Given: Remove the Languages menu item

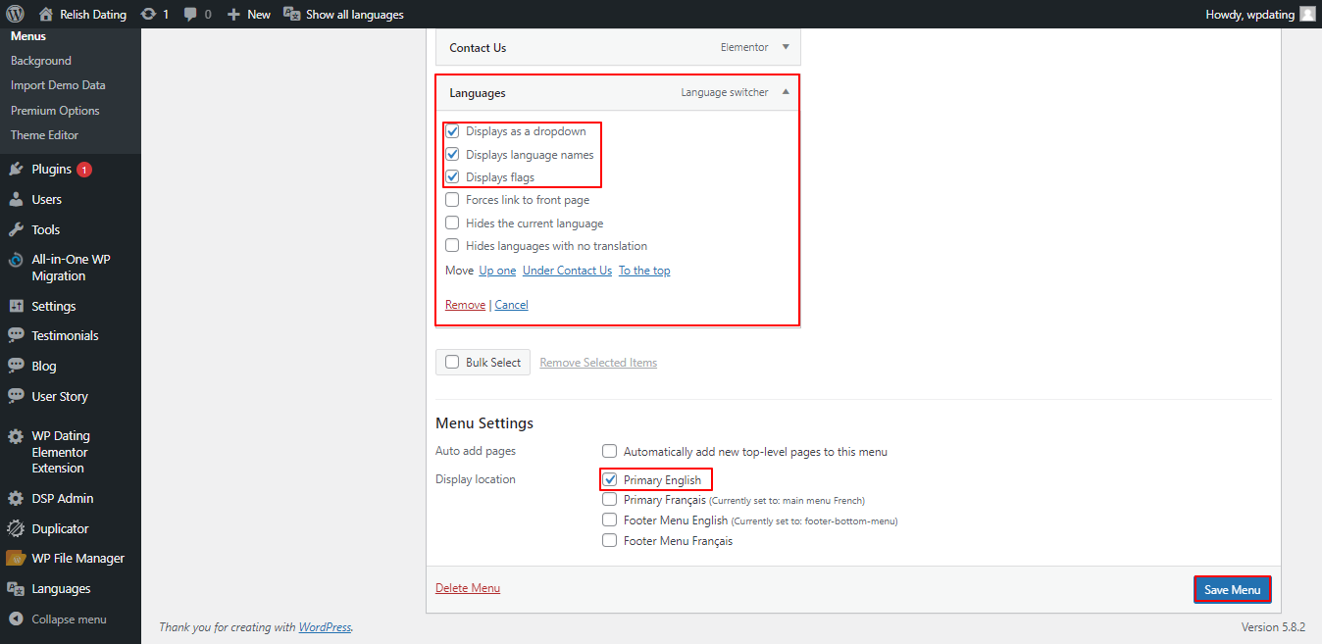Looking at the screenshot, I should [x=465, y=305].
